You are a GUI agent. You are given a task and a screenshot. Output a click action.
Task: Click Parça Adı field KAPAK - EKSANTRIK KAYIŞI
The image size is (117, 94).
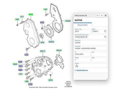[91, 48]
